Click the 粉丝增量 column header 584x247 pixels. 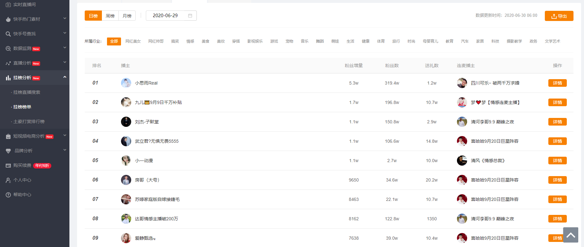(354, 65)
